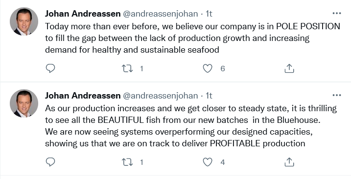Retweet the PROFITABLE production tweet
Viewport: 351px width, 179px height.
tap(127, 162)
